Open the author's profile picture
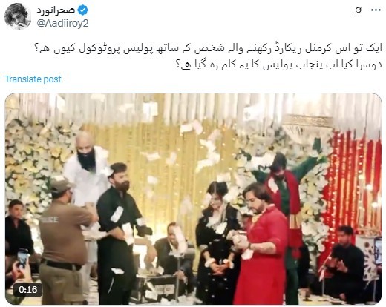 tap(17, 16)
